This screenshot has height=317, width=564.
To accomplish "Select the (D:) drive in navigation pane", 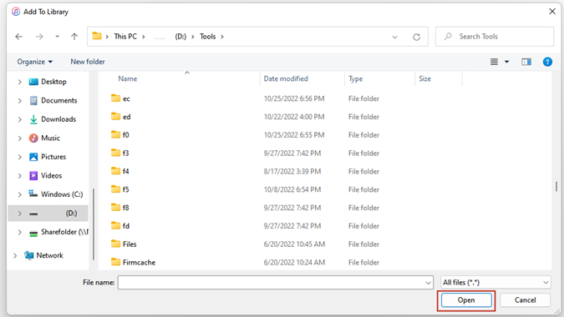I will 48,214.
